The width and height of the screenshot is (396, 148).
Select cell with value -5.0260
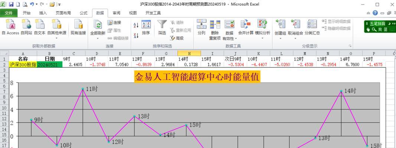(x=282, y=64)
